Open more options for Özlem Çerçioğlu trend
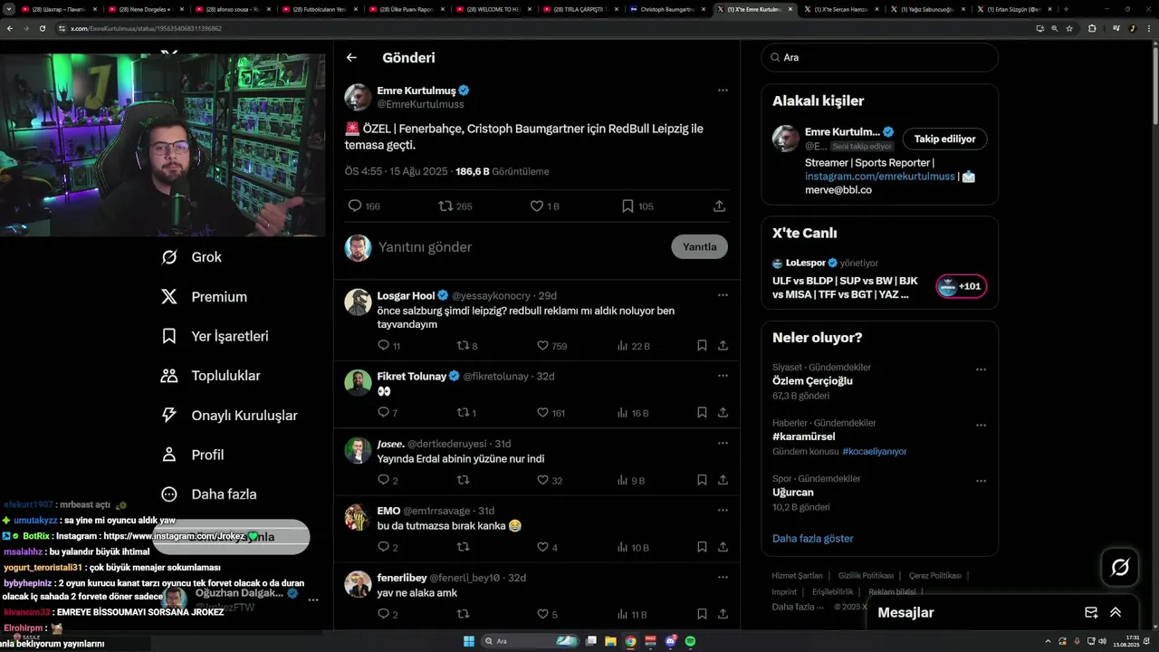 pos(981,369)
